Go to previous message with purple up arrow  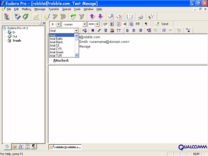(x=93, y=17)
